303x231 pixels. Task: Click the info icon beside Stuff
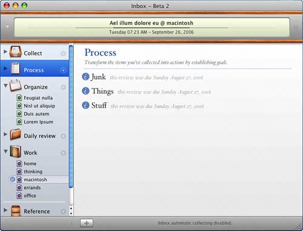pyautogui.click(x=85, y=105)
